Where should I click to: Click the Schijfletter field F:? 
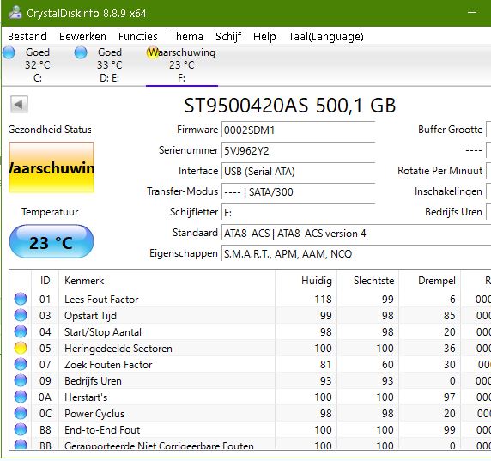298,212
